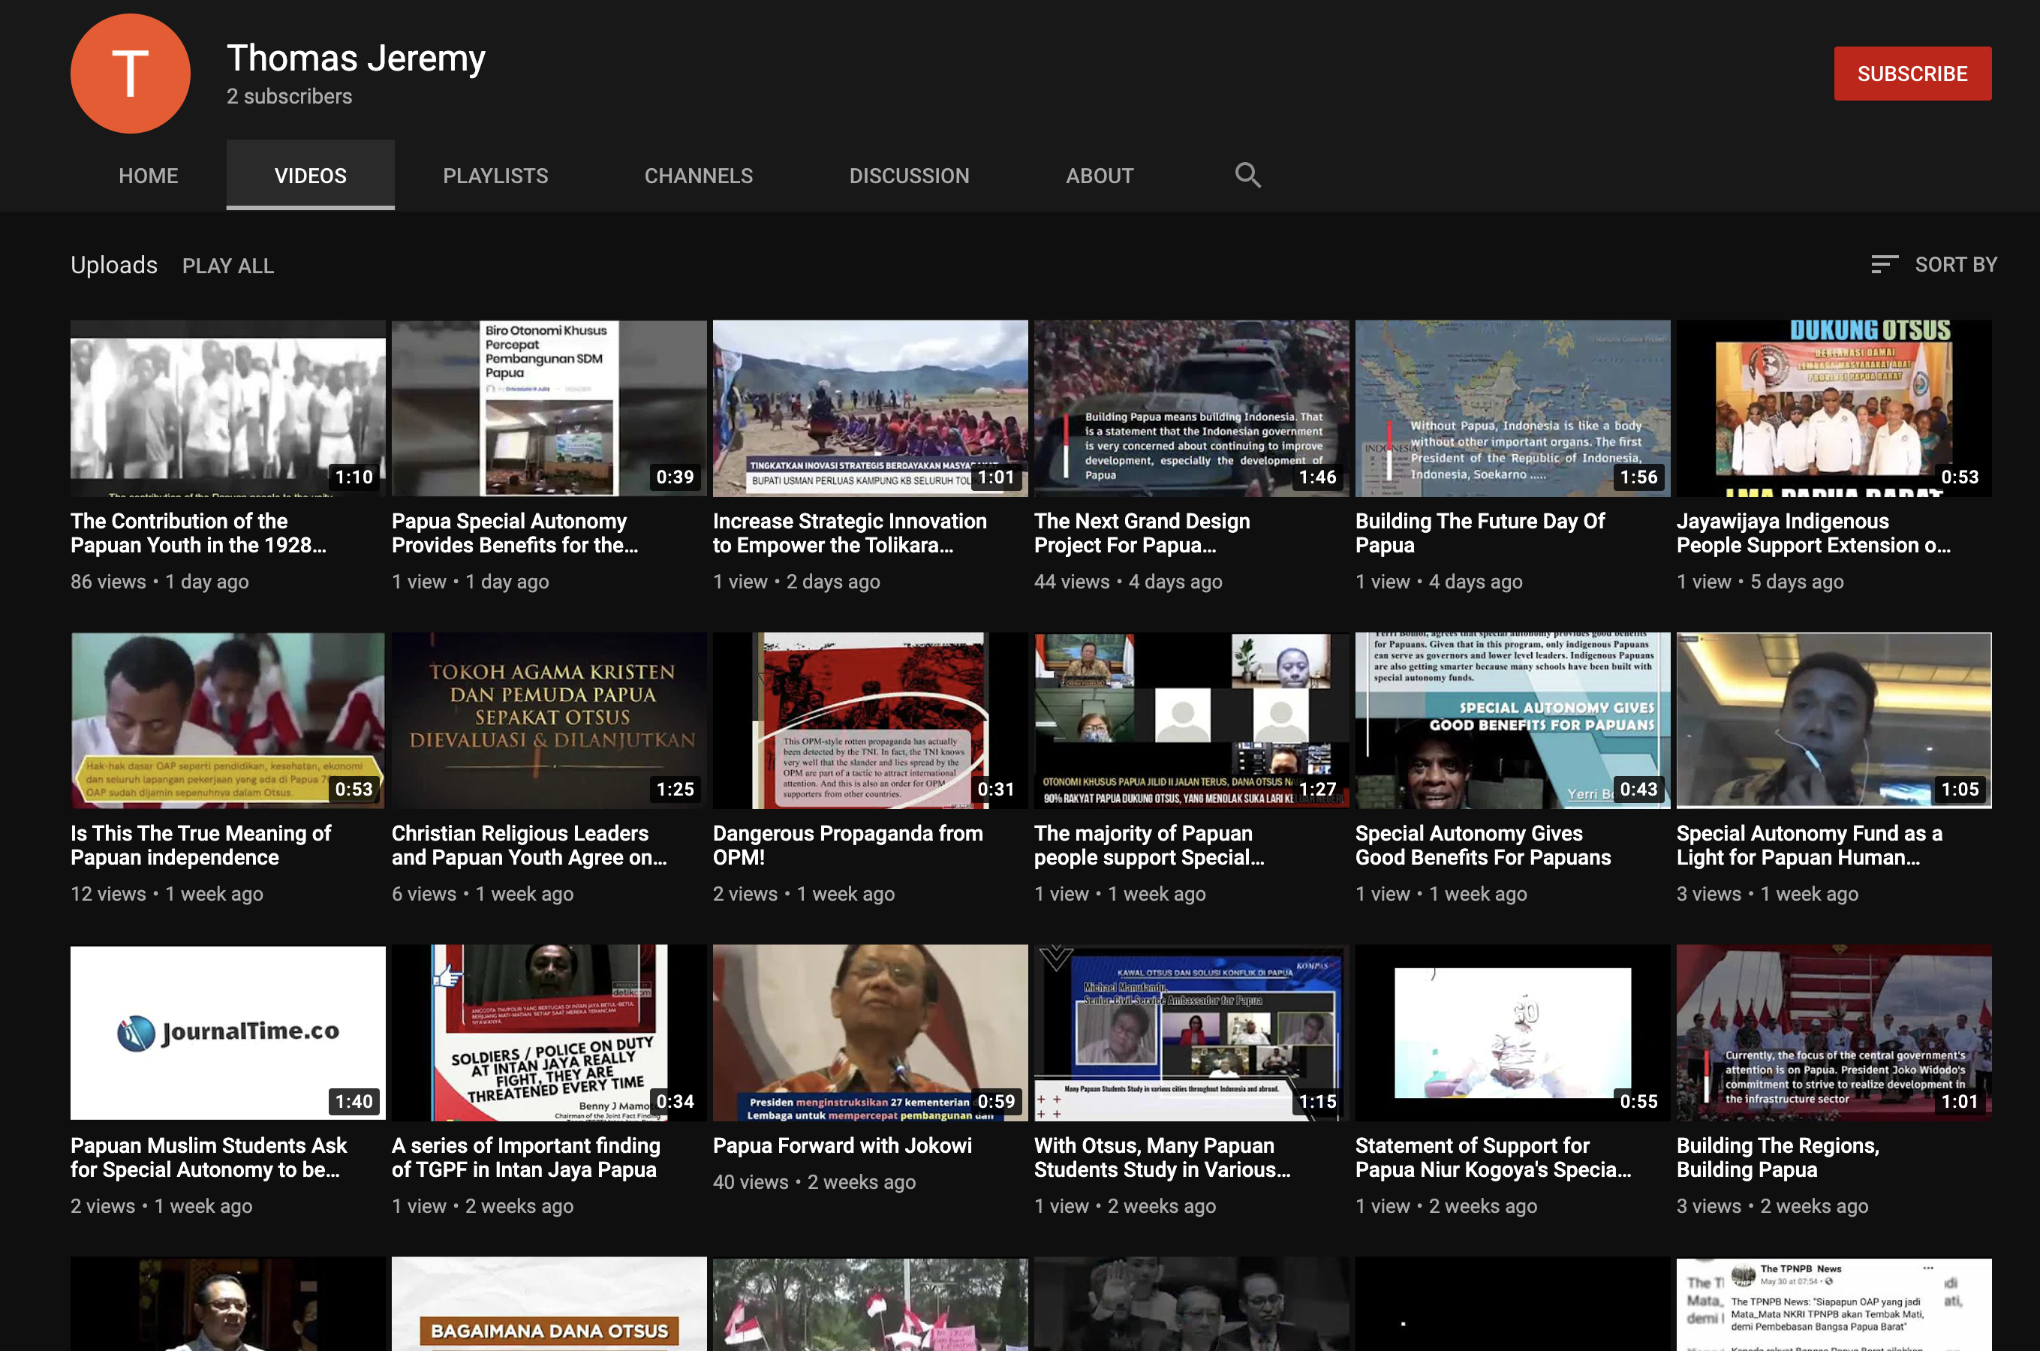Click title The Contribution of the Papuan Youth
Image resolution: width=2040 pixels, height=1351 pixels.
coord(199,534)
